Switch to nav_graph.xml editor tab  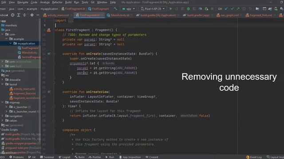click(228, 15)
